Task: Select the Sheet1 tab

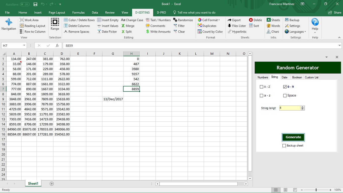Action: point(33,184)
